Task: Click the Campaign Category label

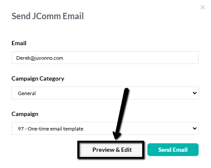Action: (38, 78)
